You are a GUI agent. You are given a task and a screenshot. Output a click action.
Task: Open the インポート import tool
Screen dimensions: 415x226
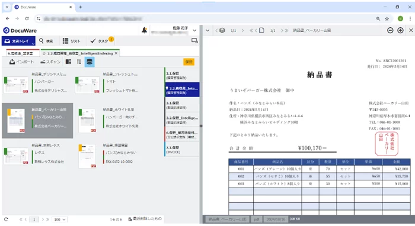coord(22,62)
